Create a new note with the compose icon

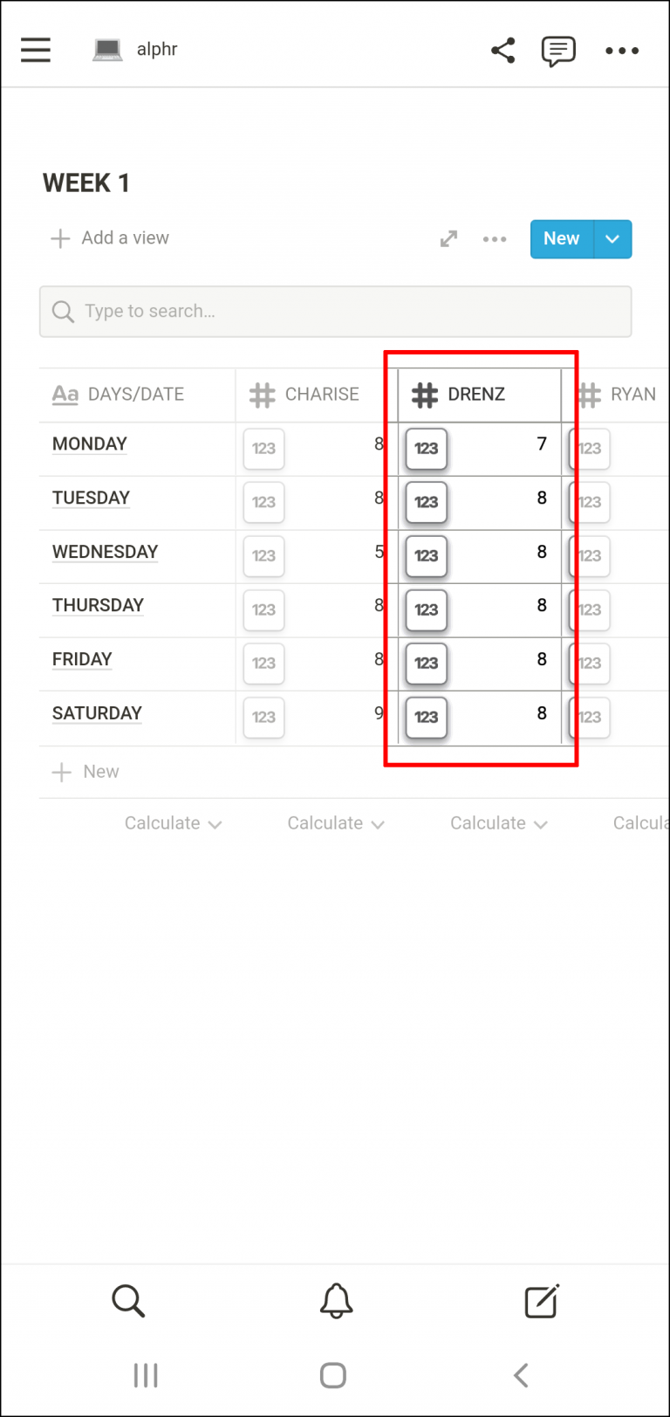541,1301
